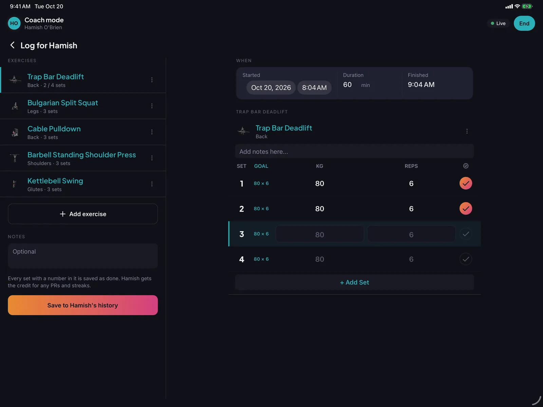Click the Cable Pulldown exercise thumbnail
Screen dimensions: 543x407
click(x=15, y=132)
